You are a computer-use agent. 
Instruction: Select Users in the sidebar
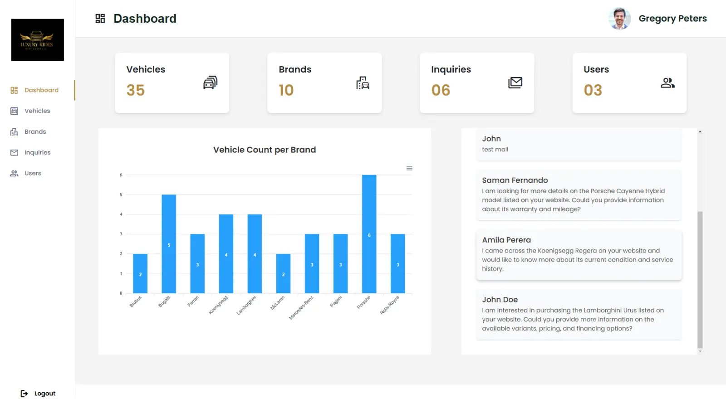tap(38, 174)
